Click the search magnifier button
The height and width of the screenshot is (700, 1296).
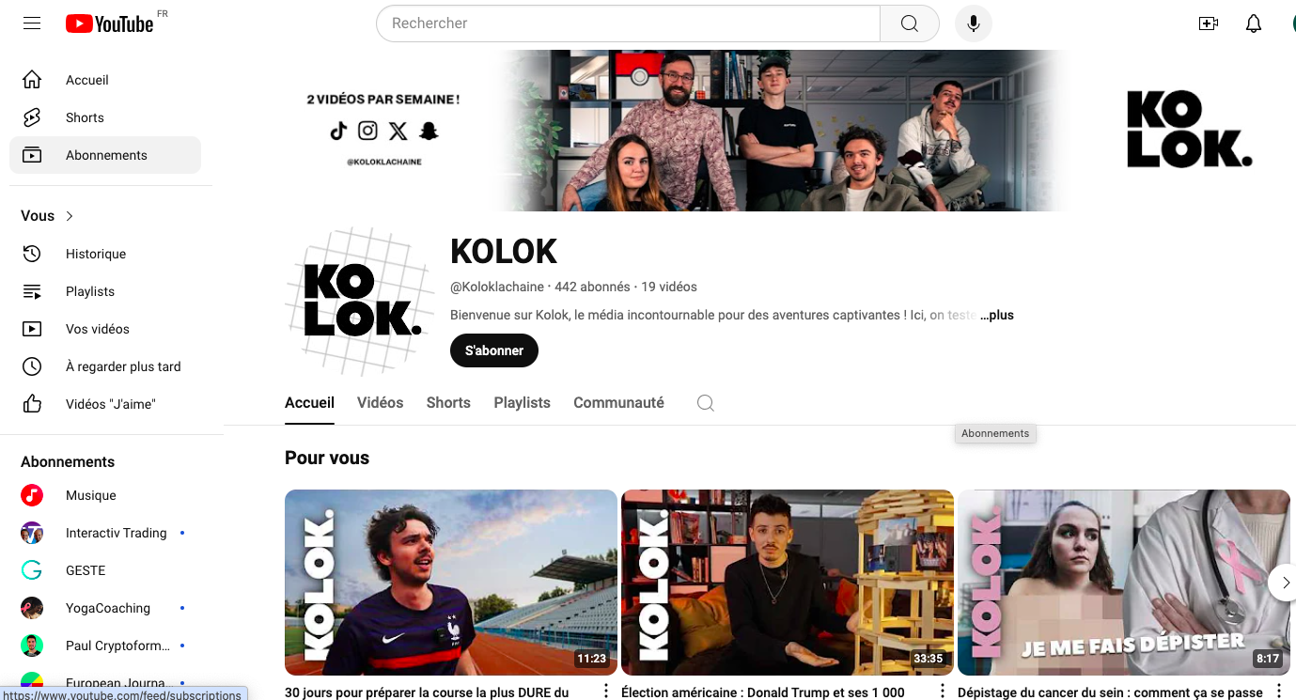(909, 23)
